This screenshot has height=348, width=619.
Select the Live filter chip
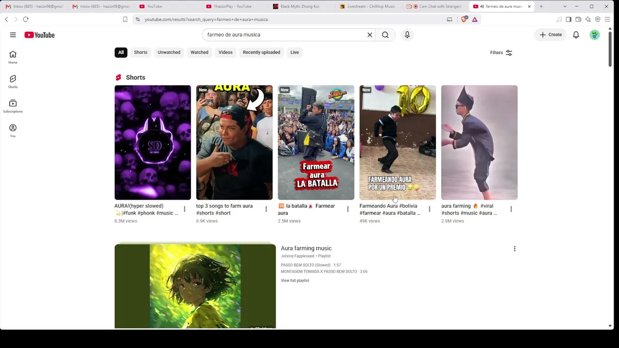coord(295,52)
